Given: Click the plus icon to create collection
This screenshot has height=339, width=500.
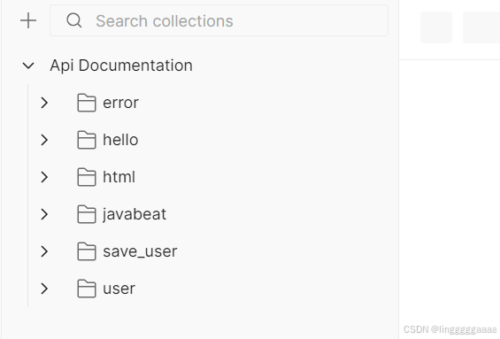Looking at the screenshot, I should point(28,20).
